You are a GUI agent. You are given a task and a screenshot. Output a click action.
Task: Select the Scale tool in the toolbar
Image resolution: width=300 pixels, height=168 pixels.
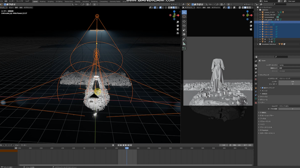tap(184, 30)
